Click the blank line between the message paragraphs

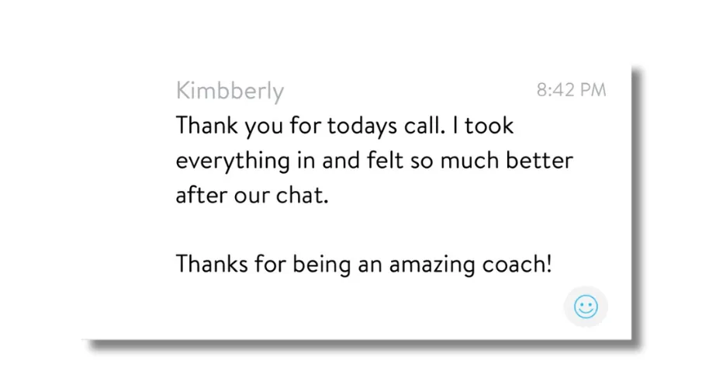click(364, 230)
